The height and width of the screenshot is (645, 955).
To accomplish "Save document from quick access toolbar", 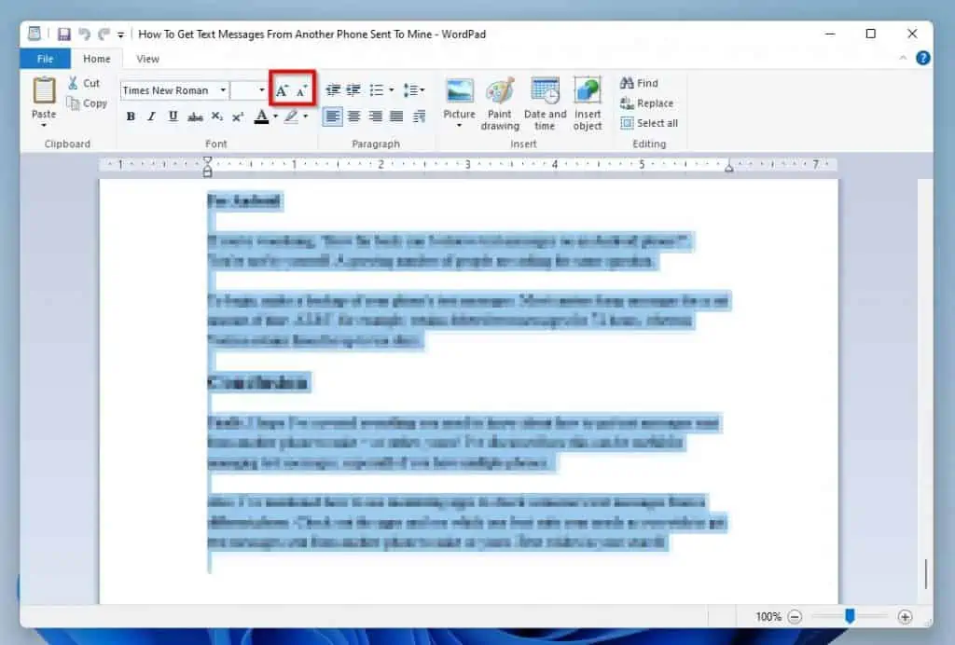I will [x=63, y=34].
